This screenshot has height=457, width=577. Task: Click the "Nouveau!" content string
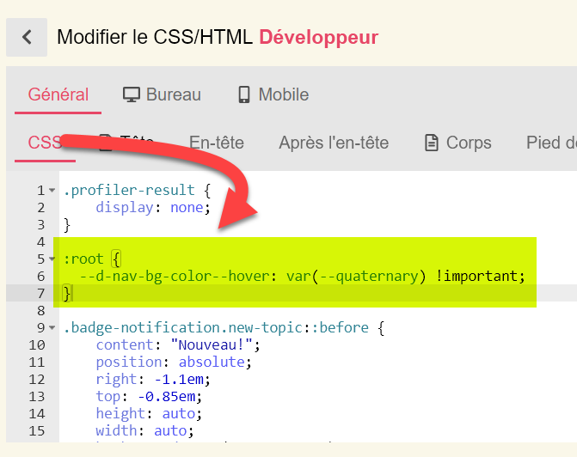tap(212, 344)
